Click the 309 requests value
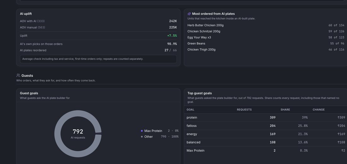 (x=273, y=118)
